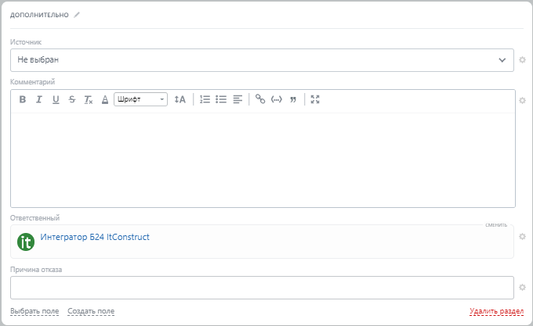Change font size with the A icon

(179, 99)
